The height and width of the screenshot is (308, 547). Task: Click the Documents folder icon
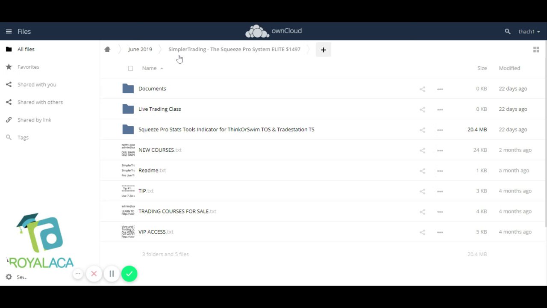pyautogui.click(x=128, y=89)
